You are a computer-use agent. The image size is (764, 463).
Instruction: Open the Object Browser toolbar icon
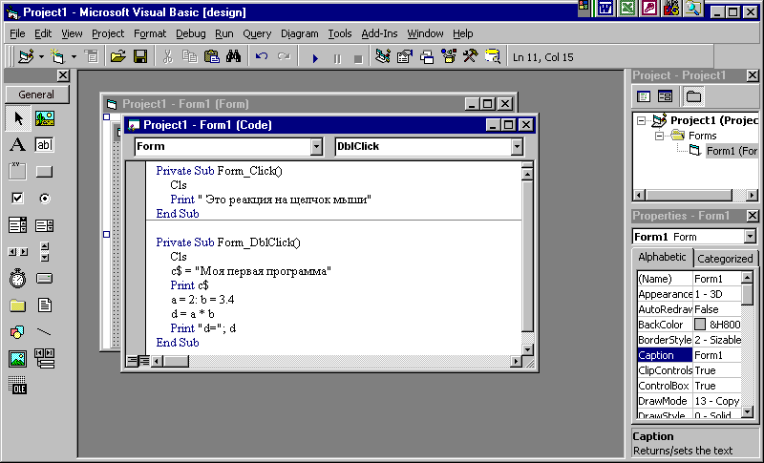(x=449, y=57)
